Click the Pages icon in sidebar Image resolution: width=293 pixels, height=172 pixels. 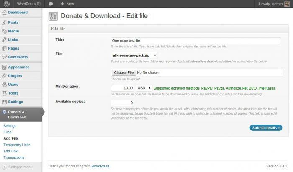[4, 49]
